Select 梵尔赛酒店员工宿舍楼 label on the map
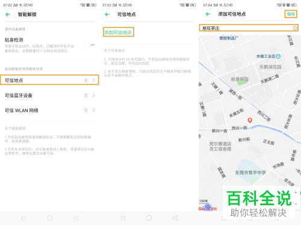The height and width of the screenshot is (225, 301). pos(220,146)
